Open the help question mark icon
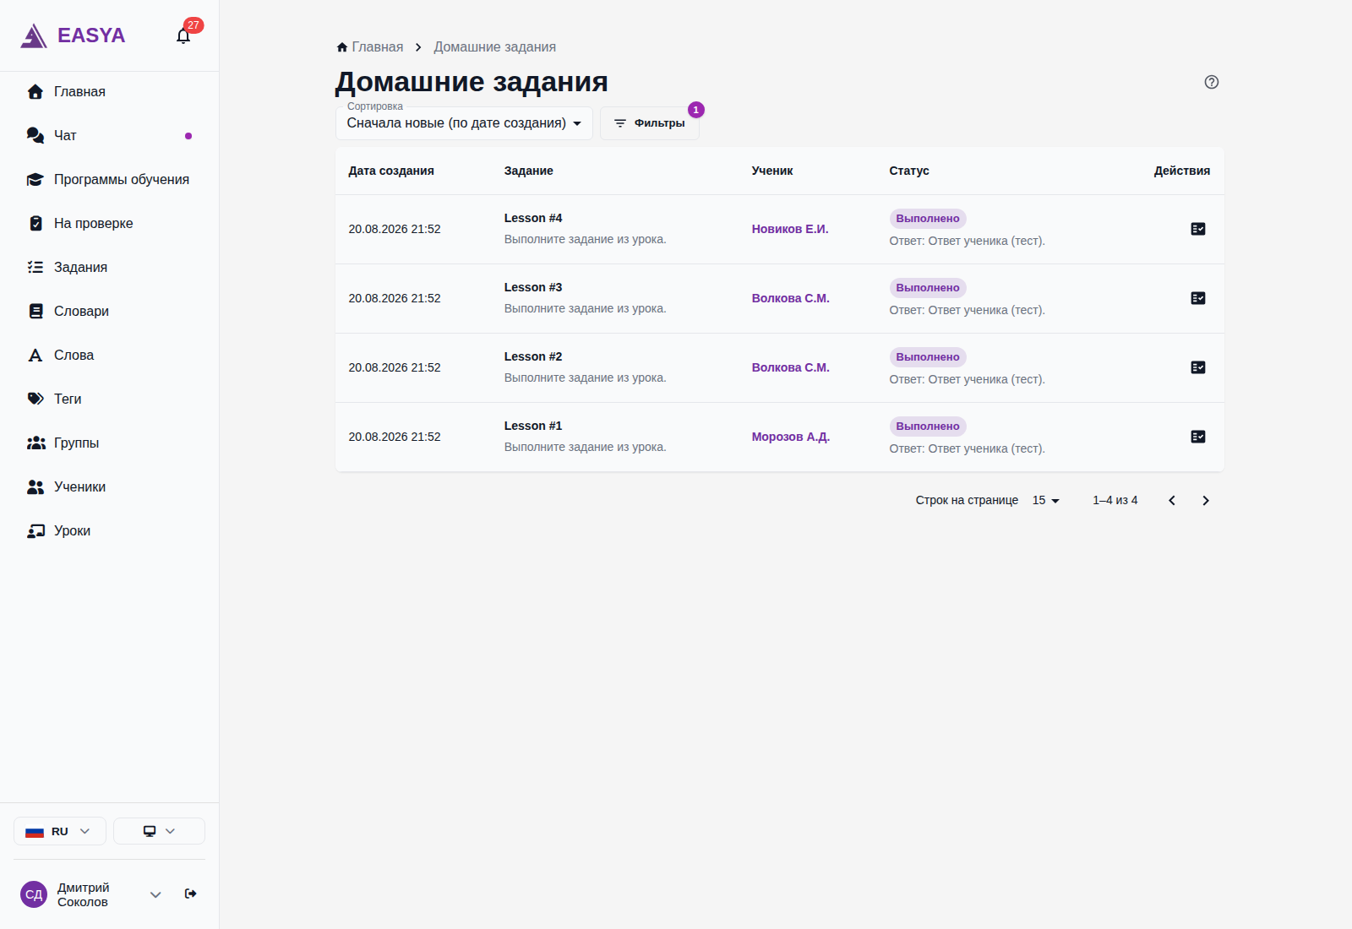The width and height of the screenshot is (1352, 929). [x=1211, y=82]
